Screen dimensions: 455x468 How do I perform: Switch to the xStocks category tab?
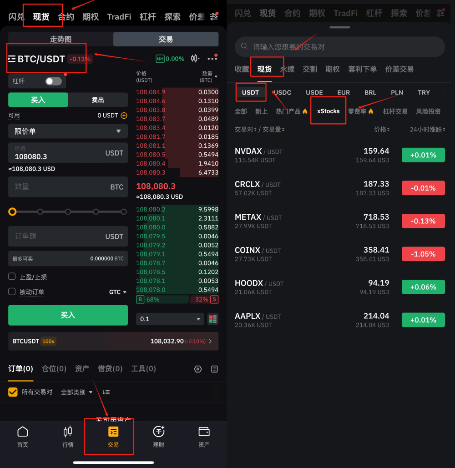coord(328,111)
